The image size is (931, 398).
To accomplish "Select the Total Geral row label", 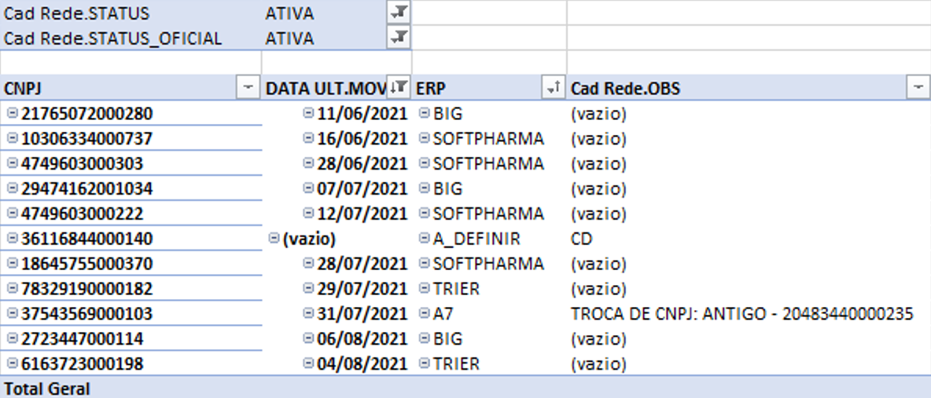I will coord(47,389).
